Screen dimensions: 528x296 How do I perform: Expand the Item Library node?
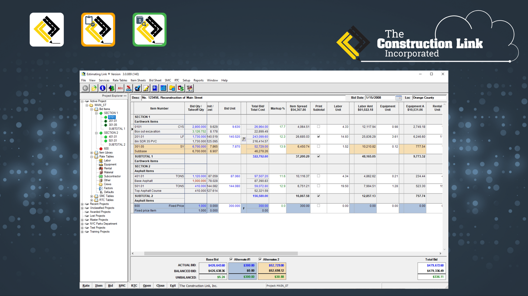pyautogui.click(x=91, y=152)
